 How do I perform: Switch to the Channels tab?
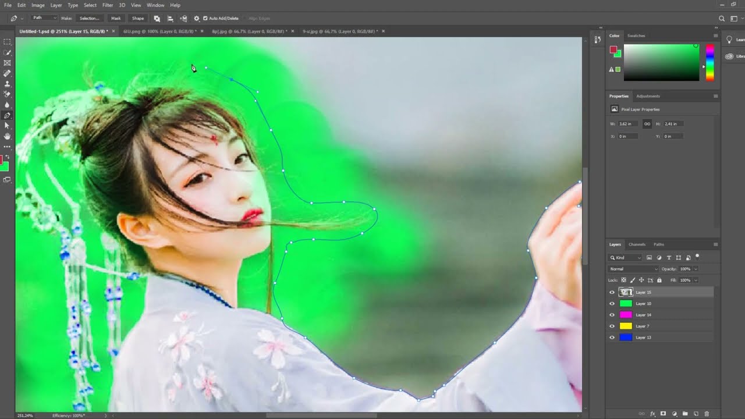[637, 244]
